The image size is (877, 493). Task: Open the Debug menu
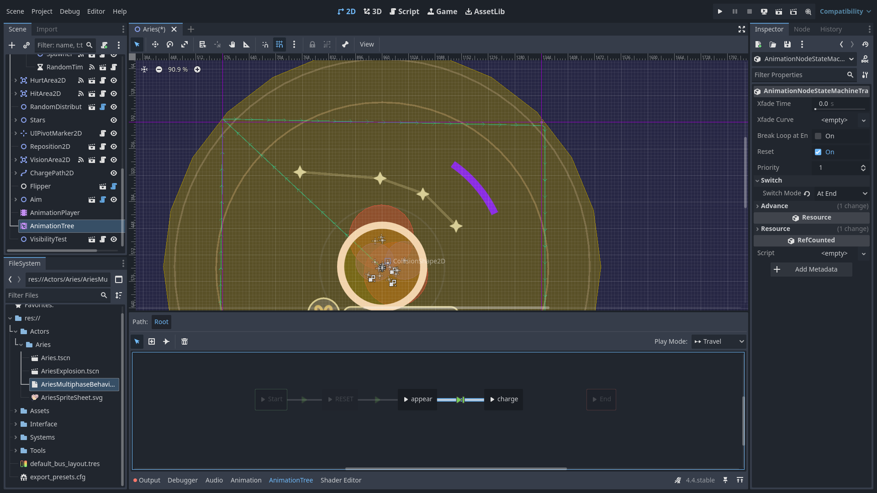pyautogui.click(x=69, y=11)
